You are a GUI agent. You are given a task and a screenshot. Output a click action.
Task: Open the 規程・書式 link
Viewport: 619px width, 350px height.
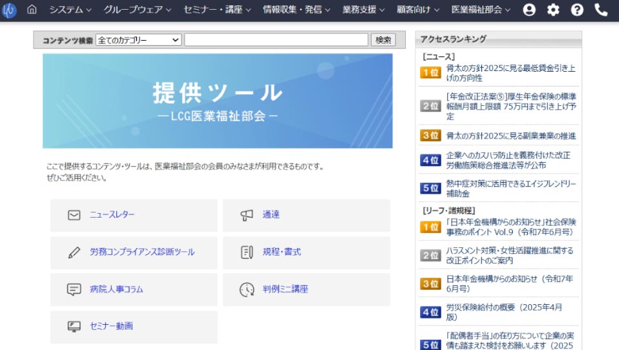click(x=282, y=252)
